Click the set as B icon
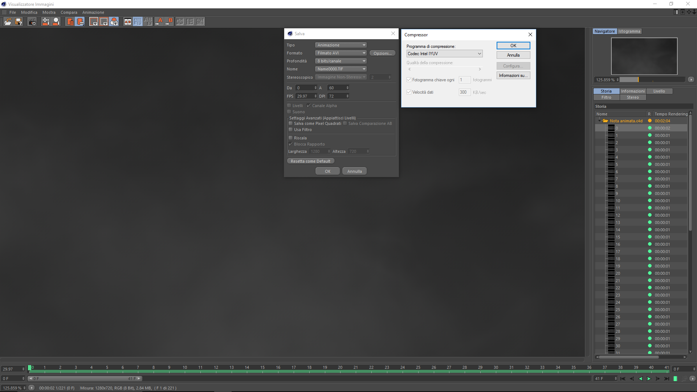 pos(170,22)
